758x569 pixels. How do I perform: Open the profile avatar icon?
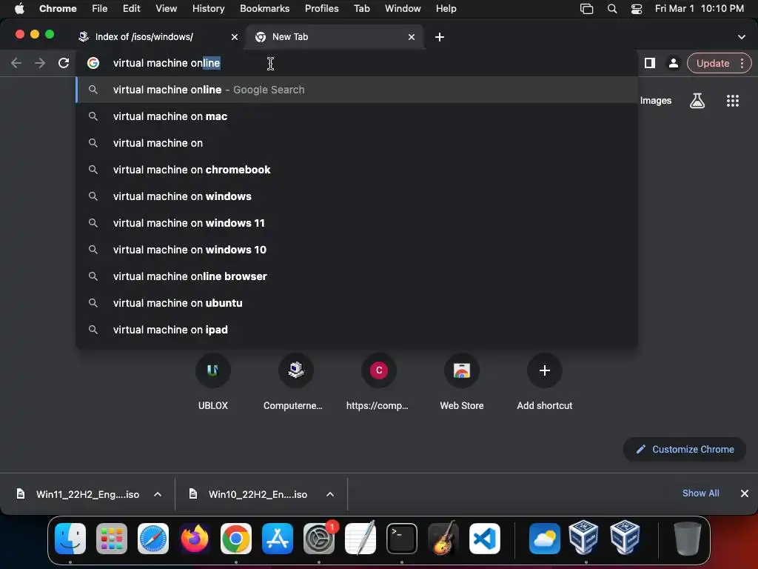tap(673, 63)
